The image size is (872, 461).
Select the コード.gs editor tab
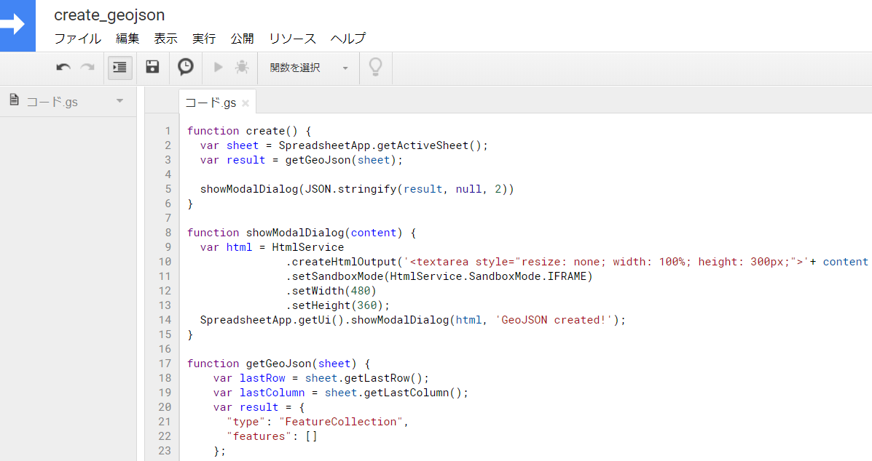point(211,103)
